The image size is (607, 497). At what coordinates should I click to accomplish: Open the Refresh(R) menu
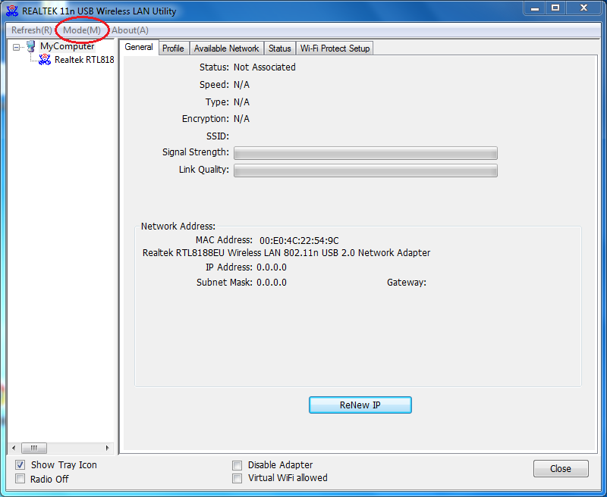click(32, 30)
